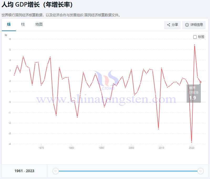This screenshot has height=179, width=210.
Task: Click the 2009 dip data point
Action: click(159, 129)
